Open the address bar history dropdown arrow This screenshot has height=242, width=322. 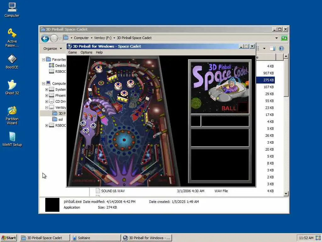[276, 38]
